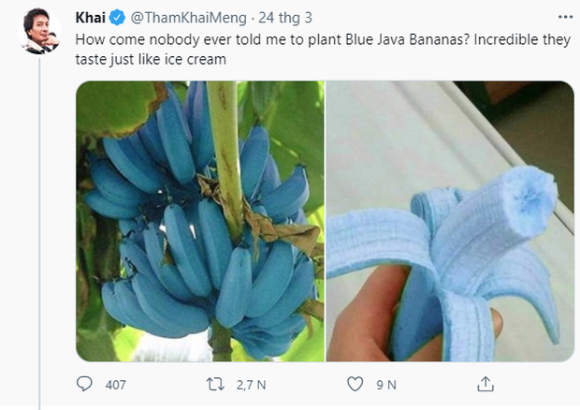Click the 407 replies count
The height and width of the screenshot is (410, 580).
[x=116, y=384]
